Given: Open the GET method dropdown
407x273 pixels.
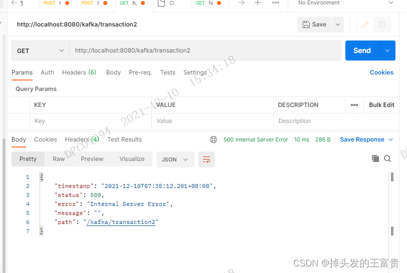Looking at the screenshot, I should point(41,50).
